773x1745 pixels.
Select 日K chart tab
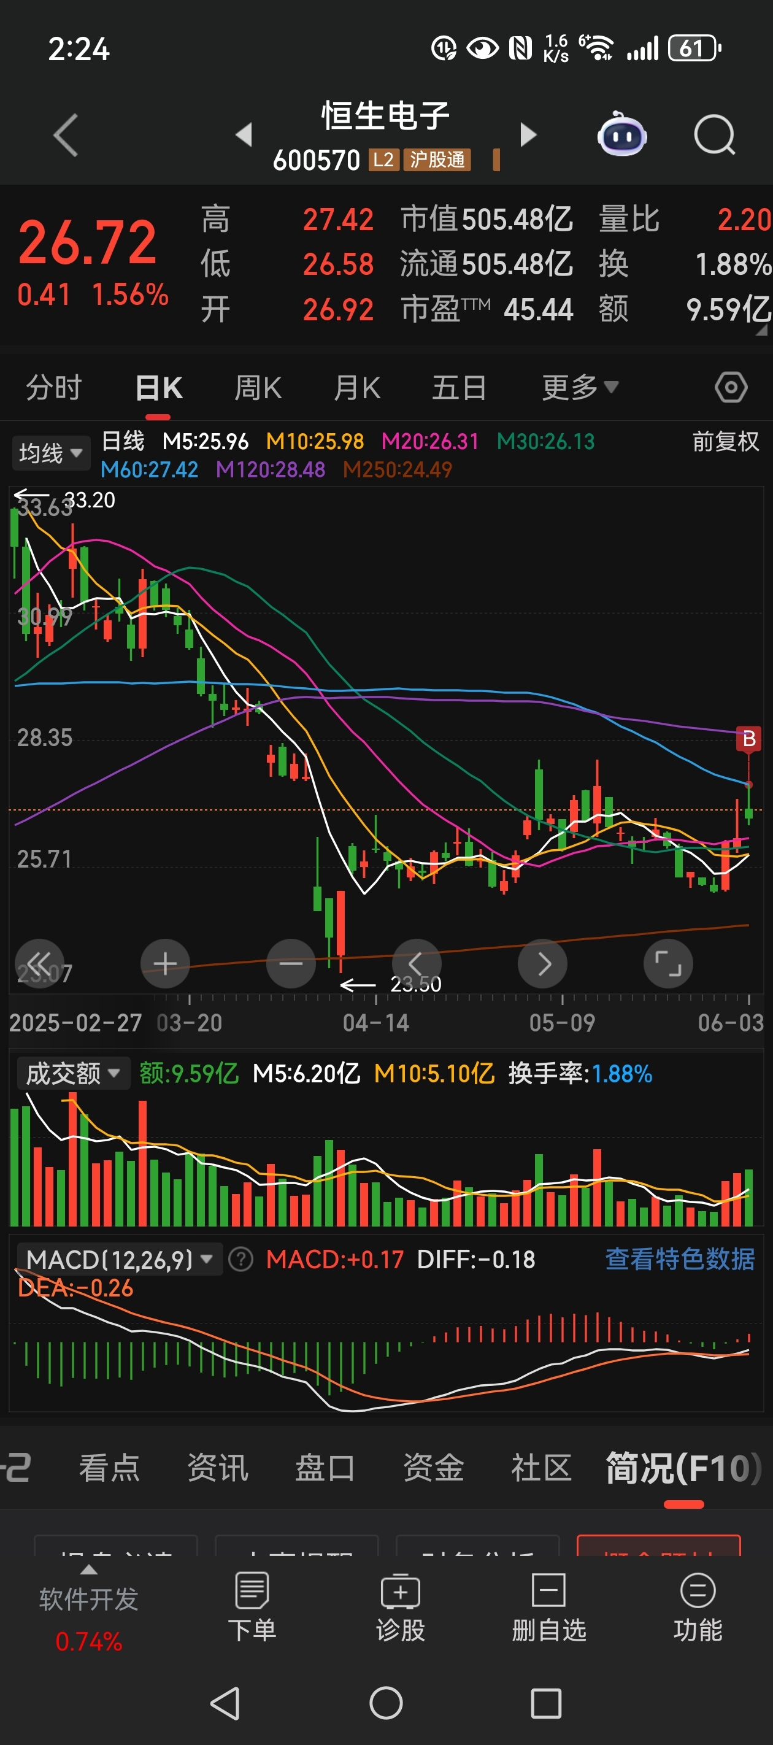coord(160,388)
